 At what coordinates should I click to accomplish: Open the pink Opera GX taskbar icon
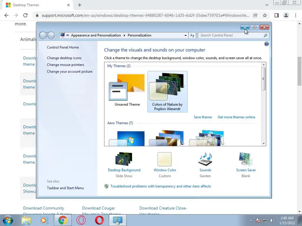tap(81, 220)
